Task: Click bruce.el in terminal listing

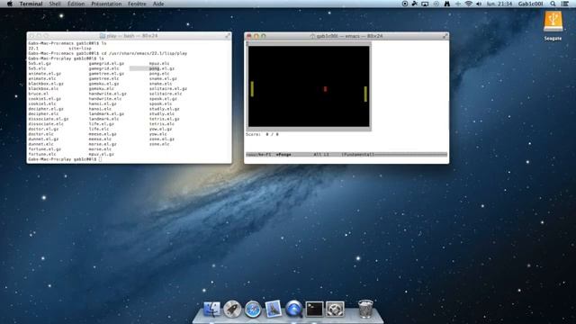Action: coord(38,94)
